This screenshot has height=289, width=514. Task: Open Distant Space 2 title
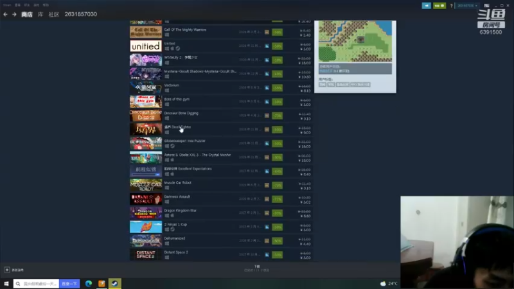(x=176, y=252)
